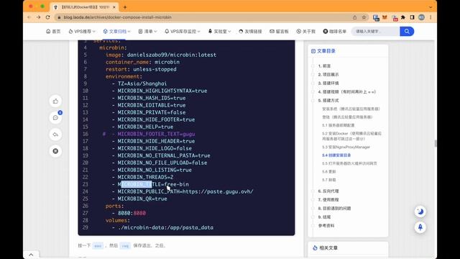The image size is (460, 259).
Task: Toggle the browser side panel icon
Action: 412,17
